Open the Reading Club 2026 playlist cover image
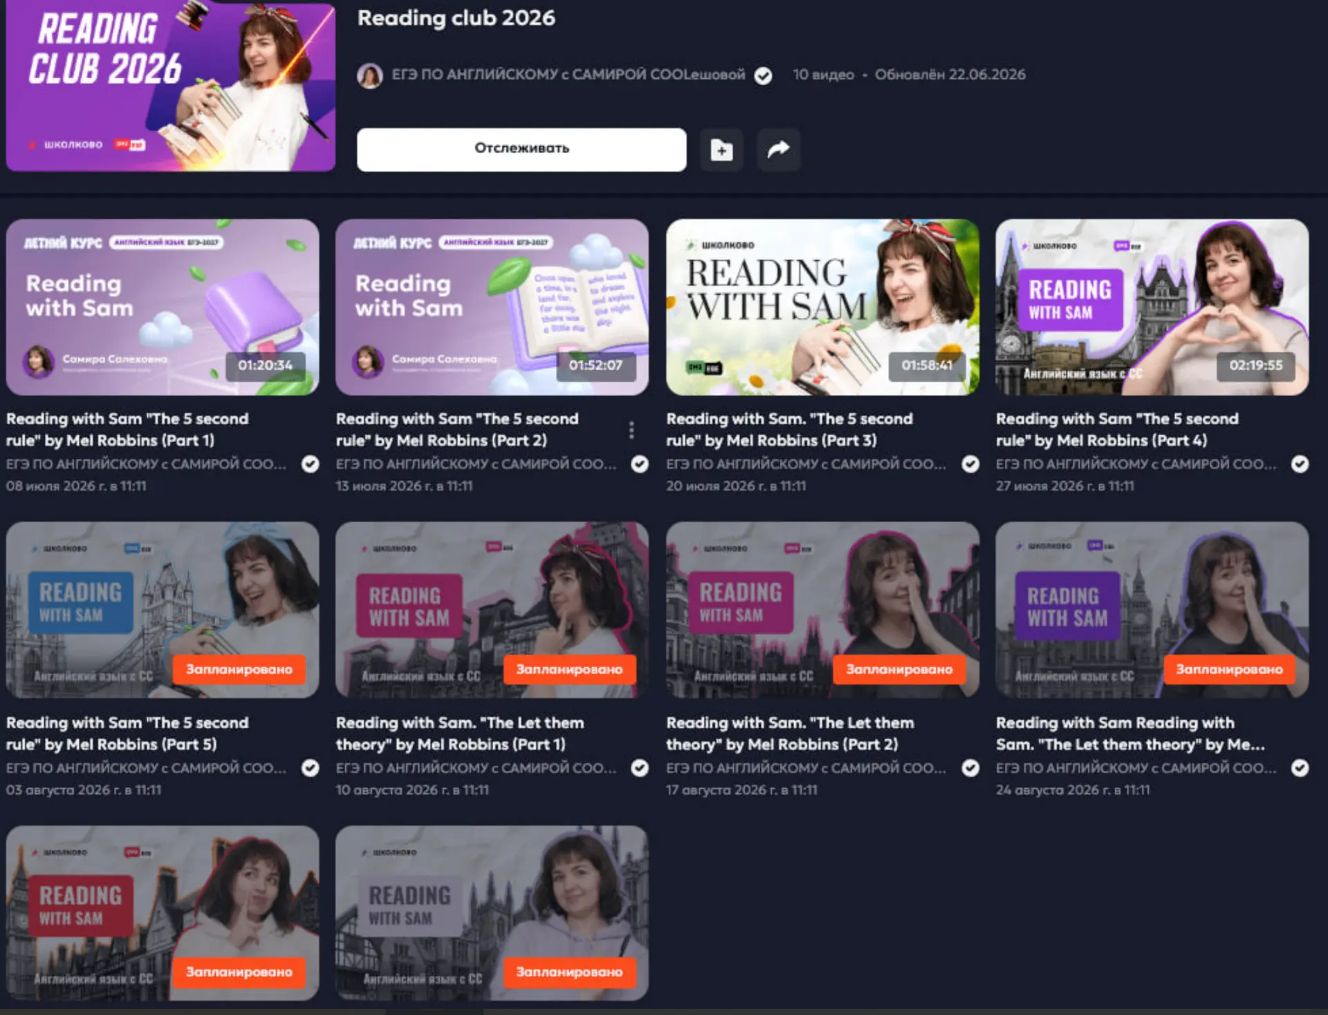 tap(171, 86)
